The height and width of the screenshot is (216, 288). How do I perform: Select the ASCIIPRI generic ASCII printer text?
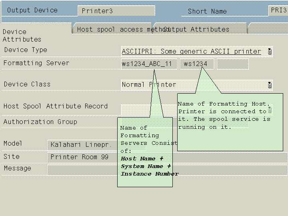click(x=191, y=52)
